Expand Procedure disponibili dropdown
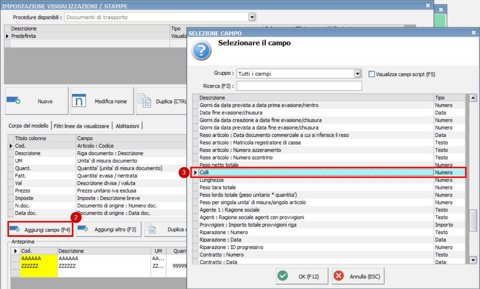 pos(252,17)
